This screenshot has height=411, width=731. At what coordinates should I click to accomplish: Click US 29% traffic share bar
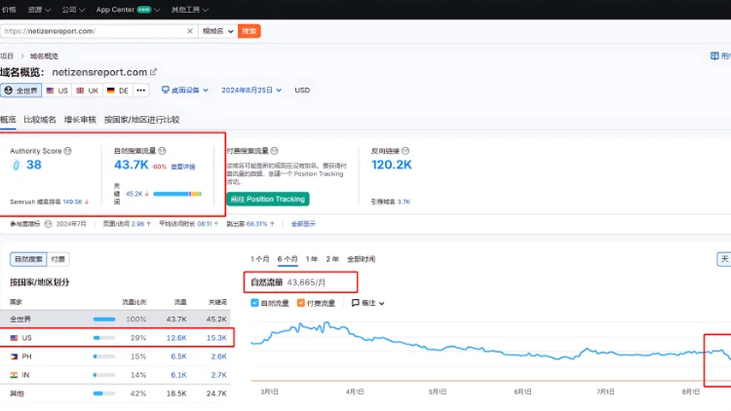tap(104, 338)
